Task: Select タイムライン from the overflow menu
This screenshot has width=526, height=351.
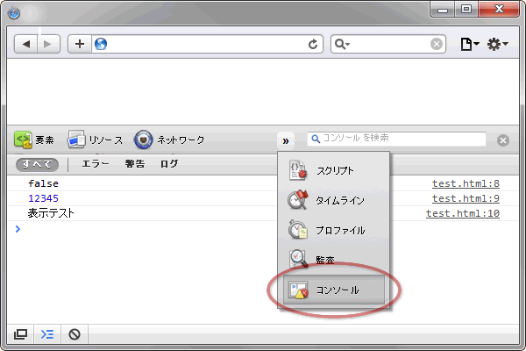Action: (x=333, y=201)
